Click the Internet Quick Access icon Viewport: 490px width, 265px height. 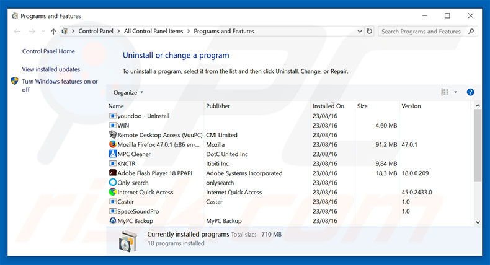point(112,192)
